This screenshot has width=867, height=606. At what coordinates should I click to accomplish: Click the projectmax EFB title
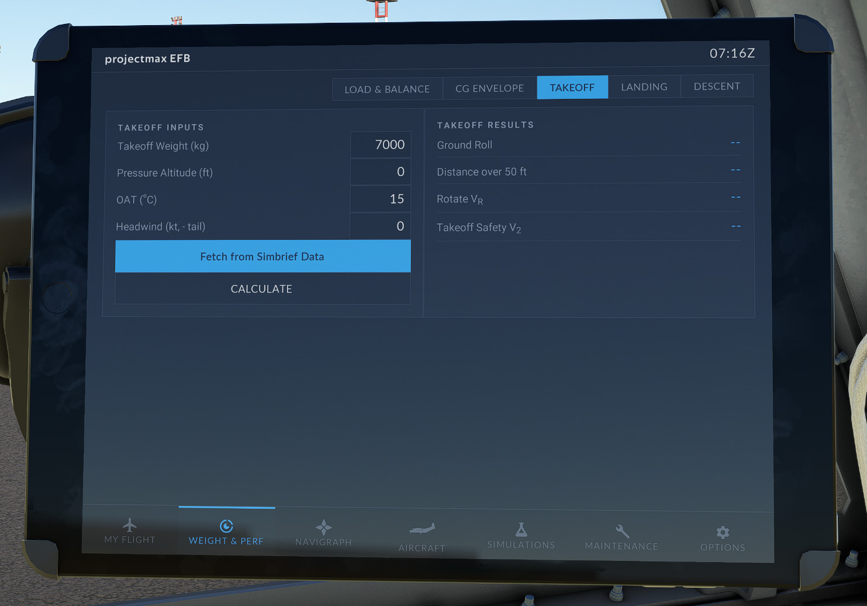pos(147,58)
